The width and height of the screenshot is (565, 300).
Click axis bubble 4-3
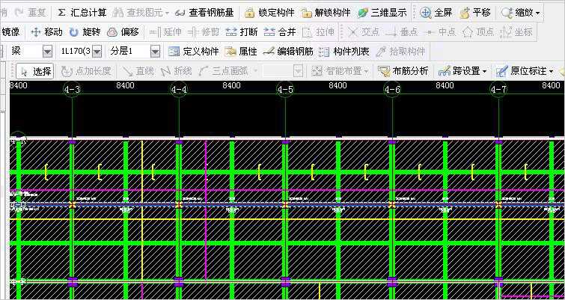[72, 89]
